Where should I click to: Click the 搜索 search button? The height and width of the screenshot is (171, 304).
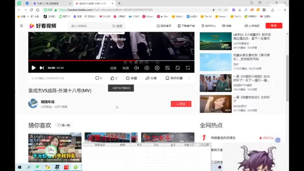click(x=117, y=26)
